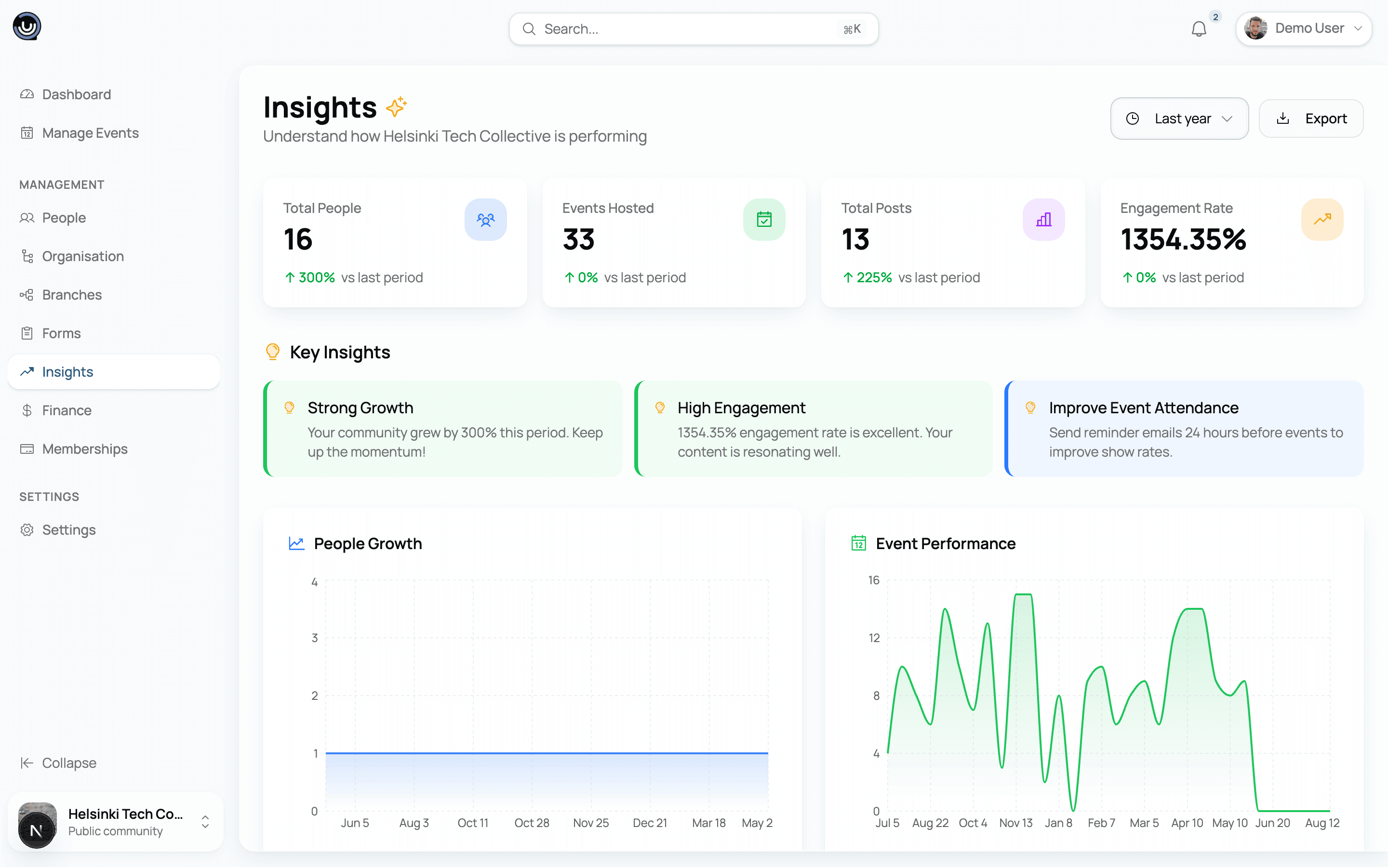The width and height of the screenshot is (1388, 867).
Task: Click the People Growth chart icon
Action: click(296, 543)
